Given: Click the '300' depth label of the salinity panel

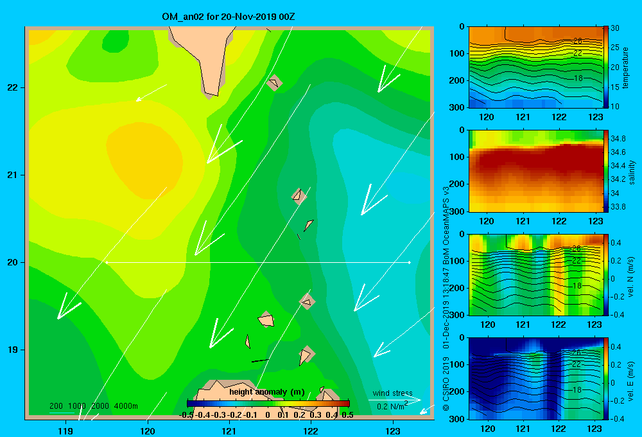Looking at the screenshot, I should pos(456,211).
